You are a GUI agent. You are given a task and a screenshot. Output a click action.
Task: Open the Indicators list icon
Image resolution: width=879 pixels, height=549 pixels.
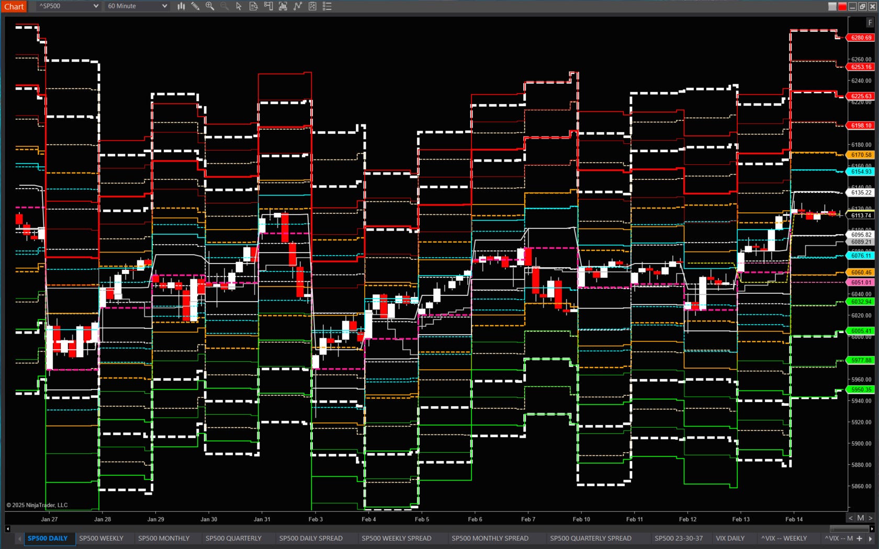tap(328, 6)
